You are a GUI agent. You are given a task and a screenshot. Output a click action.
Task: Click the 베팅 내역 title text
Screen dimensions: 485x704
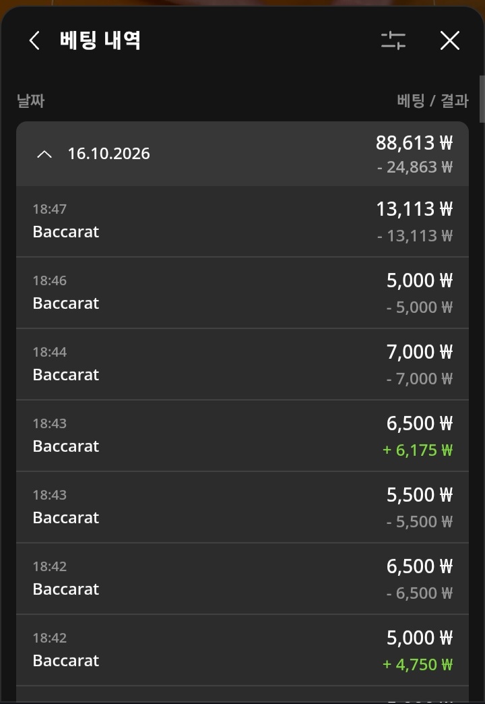point(100,40)
